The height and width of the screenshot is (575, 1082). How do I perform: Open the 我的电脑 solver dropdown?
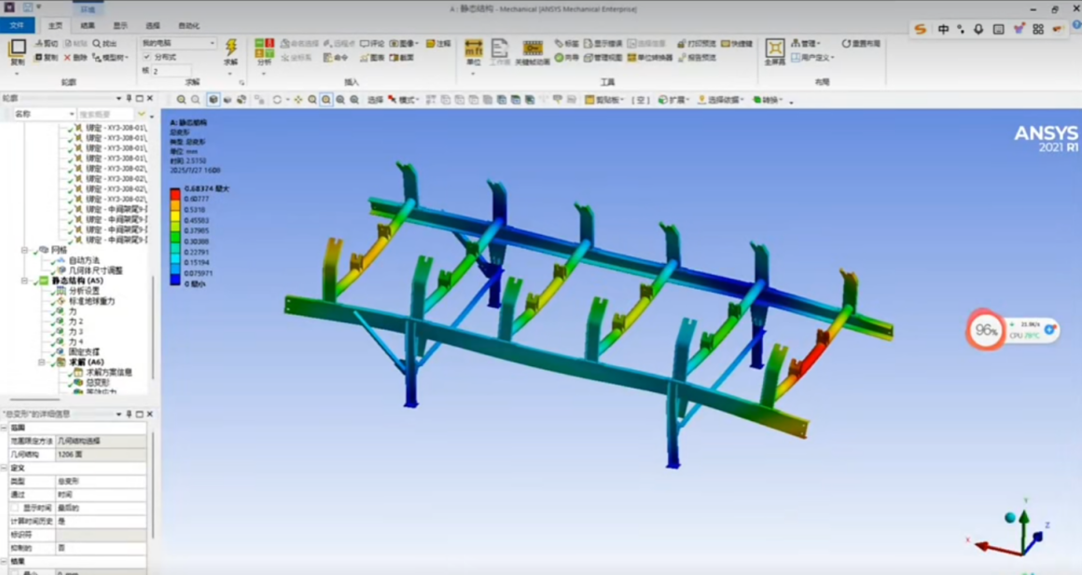coord(179,43)
